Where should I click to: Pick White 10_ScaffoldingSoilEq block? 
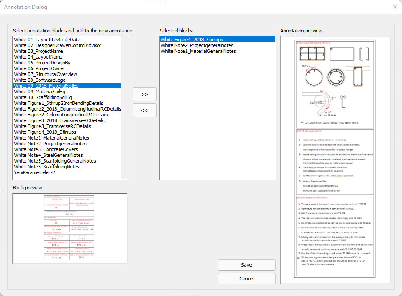[x=43, y=97]
